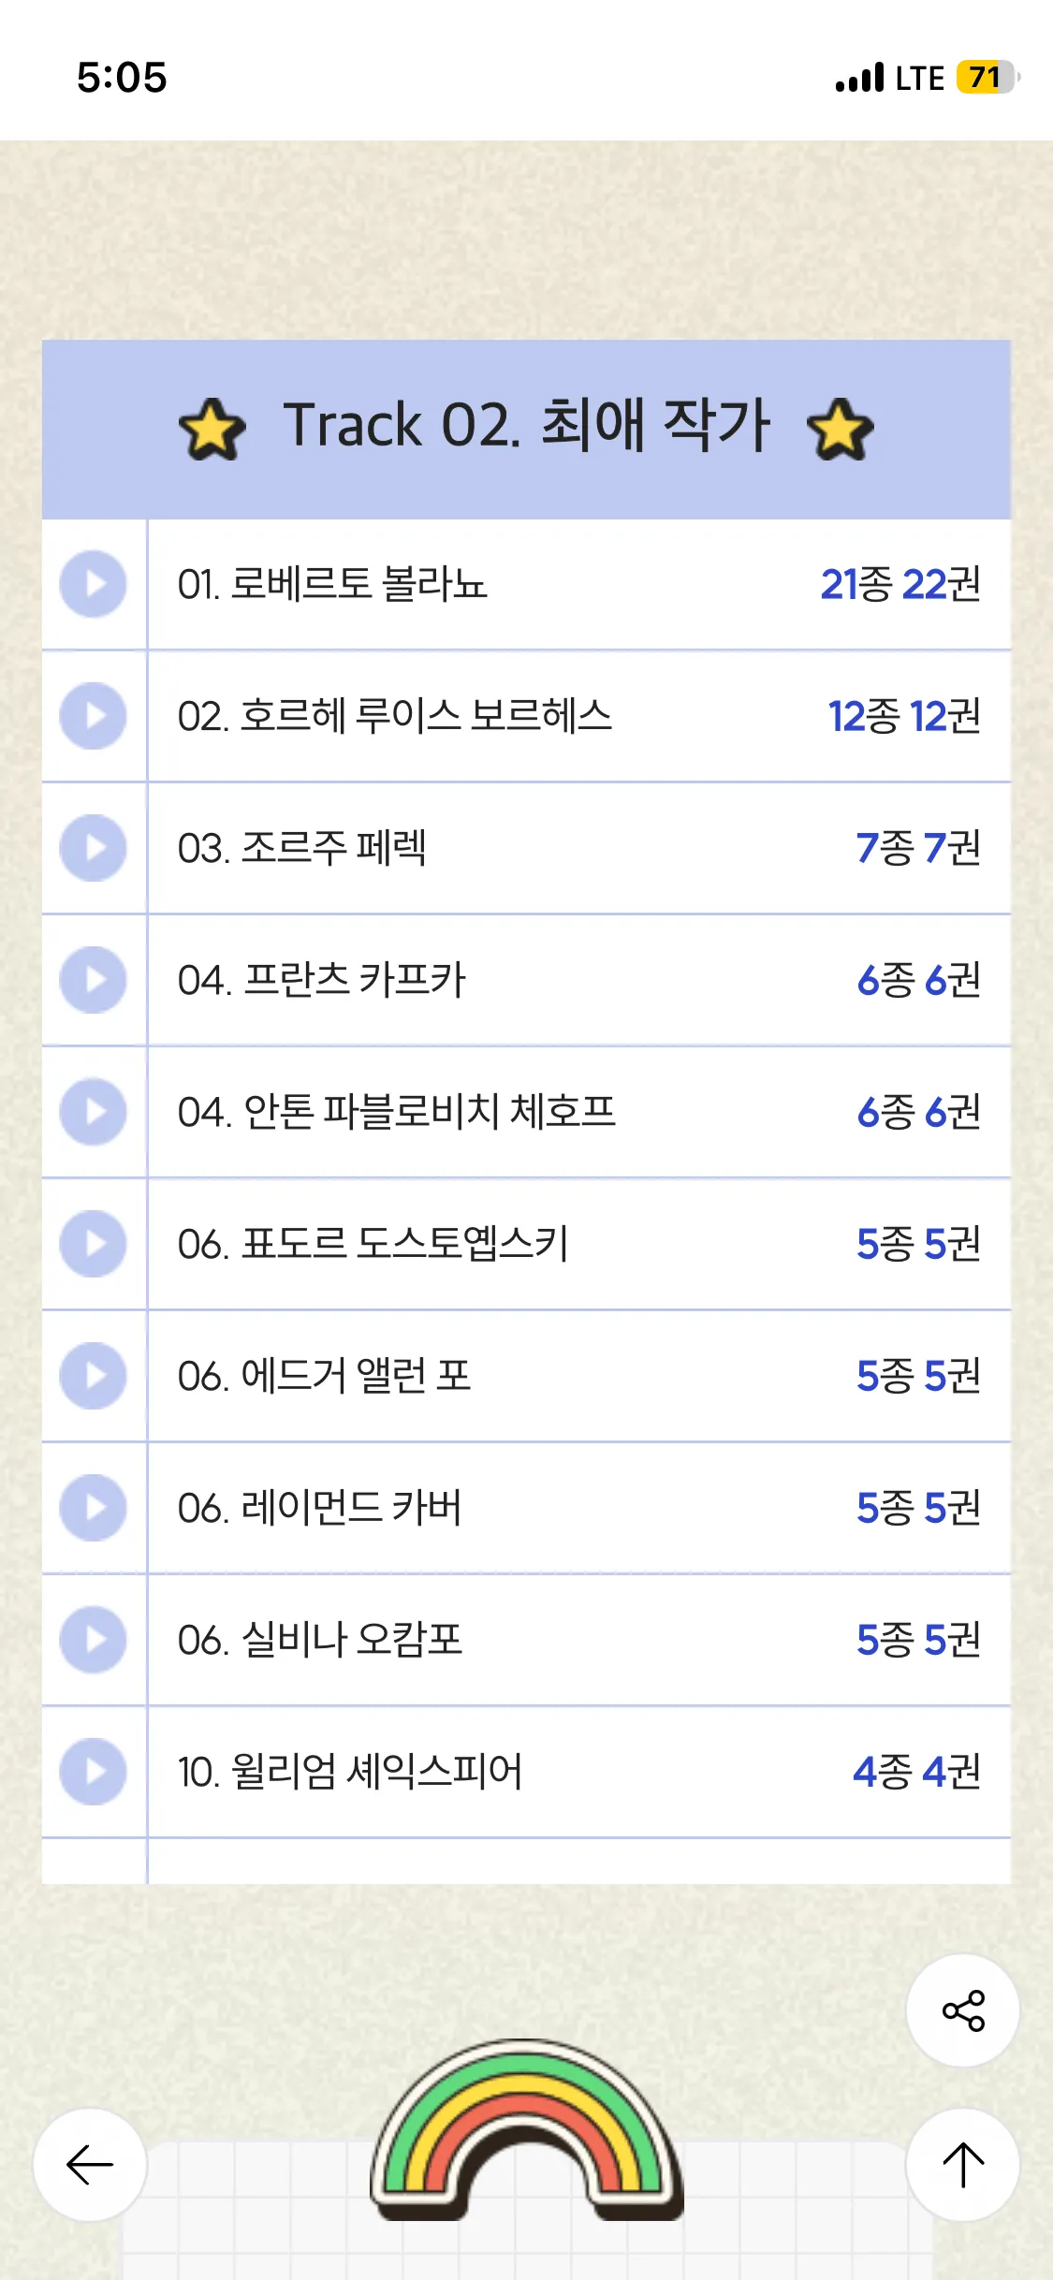Open the 12종 12권 count link
1053x2280 pixels.
pos(904,716)
